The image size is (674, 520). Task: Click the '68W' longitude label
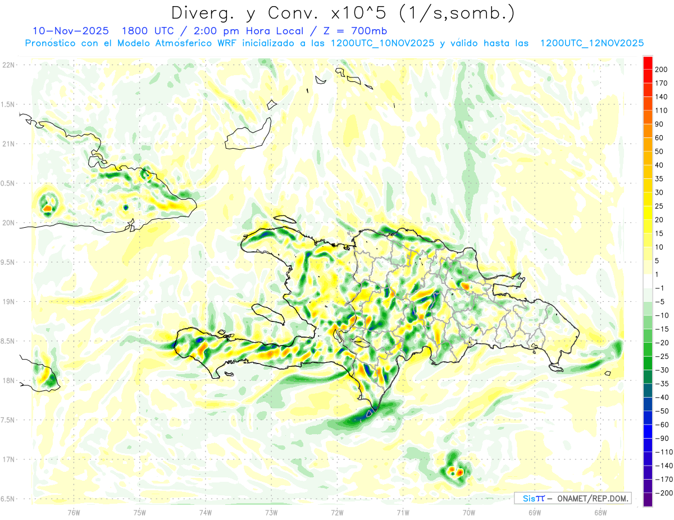[x=600, y=512]
